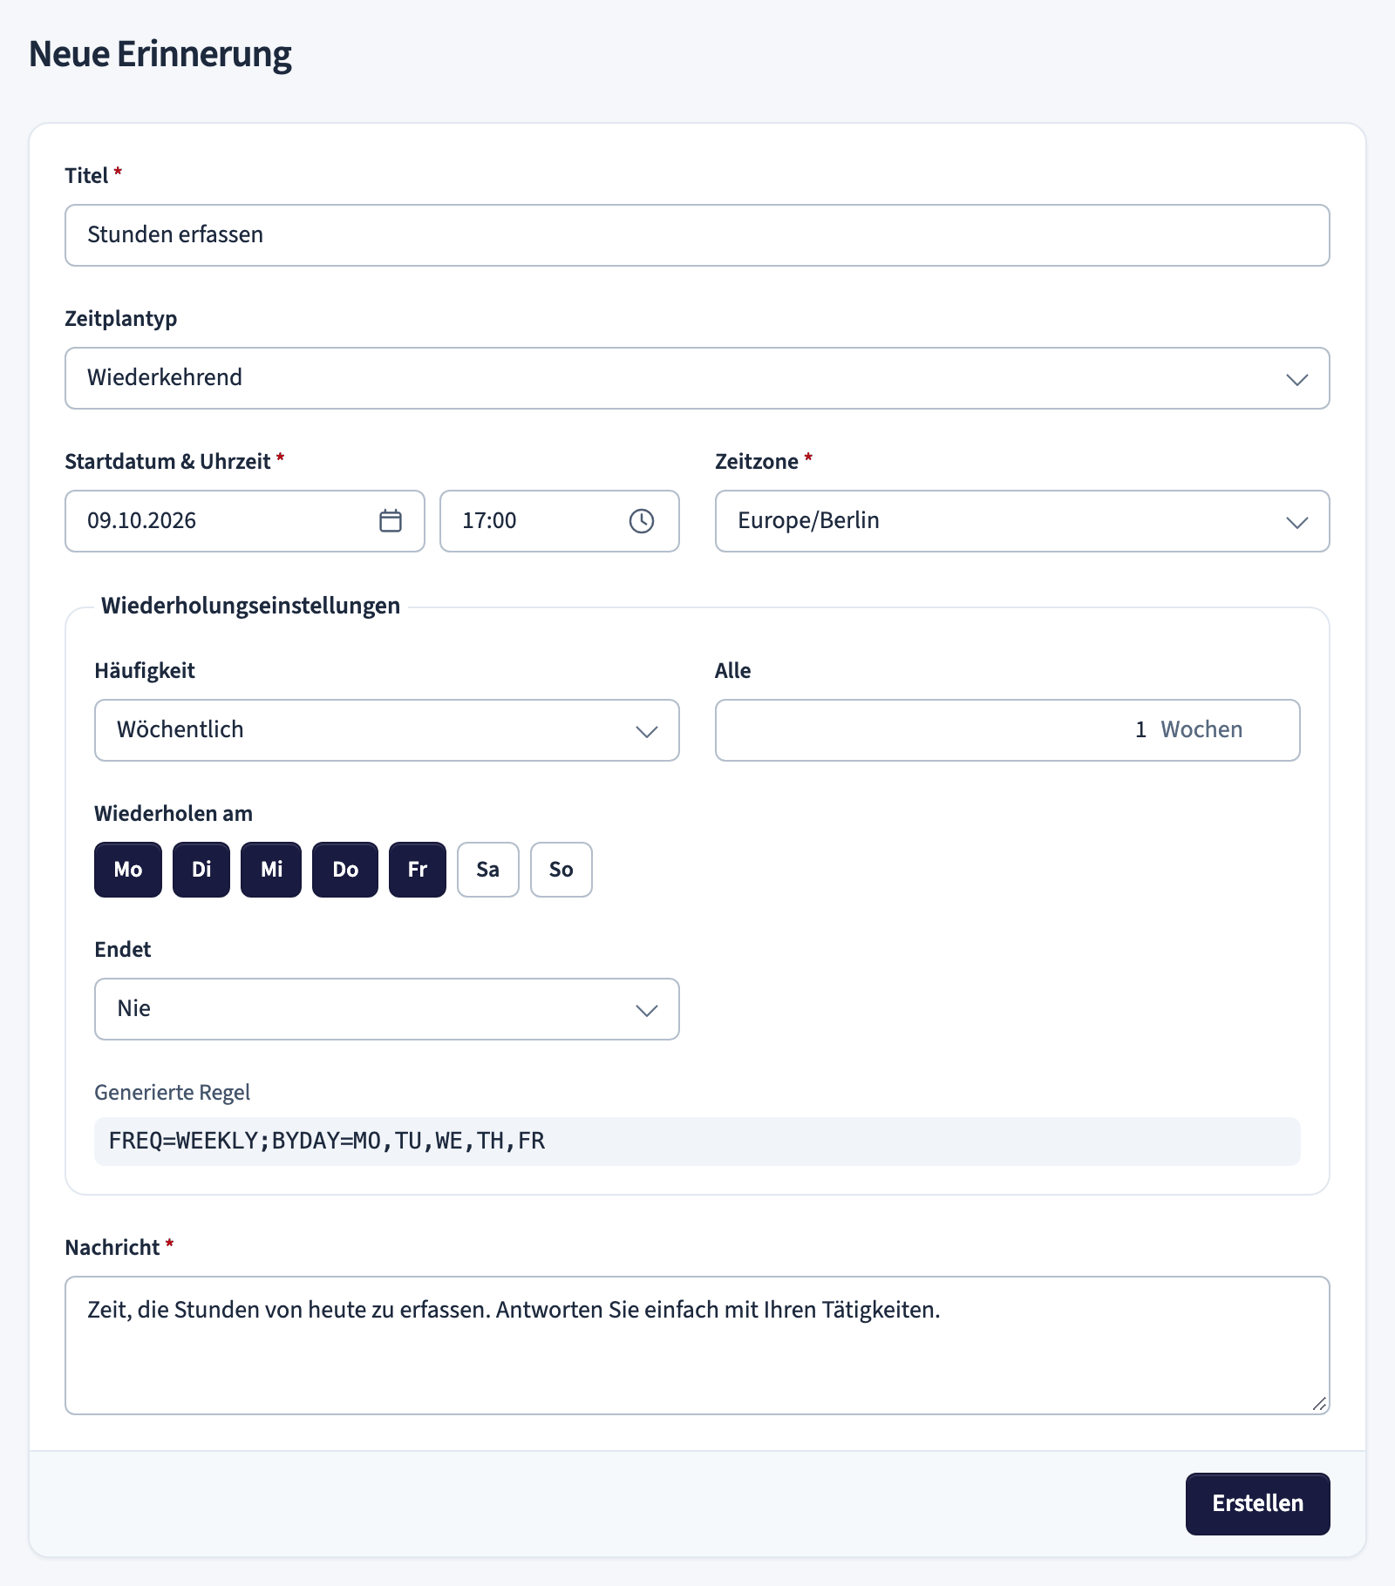Click the Wiederholungseinstellungen section heading
The height and width of the screenshot is (1586, 1395).
pyautogui.click(x=251, y=606)
